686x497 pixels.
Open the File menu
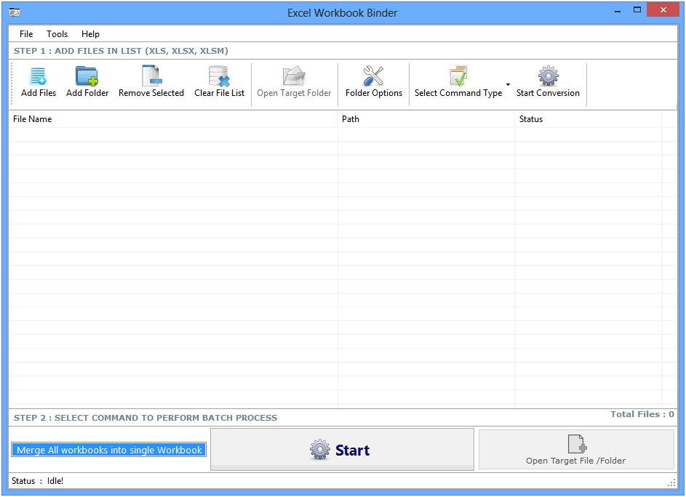(25, 33)
